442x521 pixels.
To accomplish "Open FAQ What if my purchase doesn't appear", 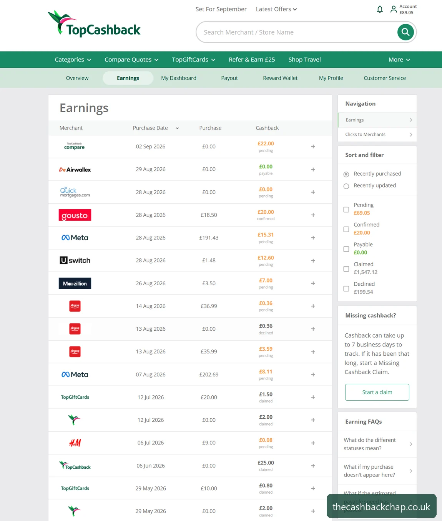I will point(377,471).
